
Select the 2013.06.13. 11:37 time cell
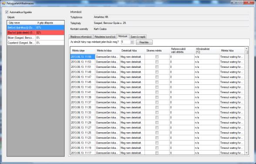pos(83,102)
